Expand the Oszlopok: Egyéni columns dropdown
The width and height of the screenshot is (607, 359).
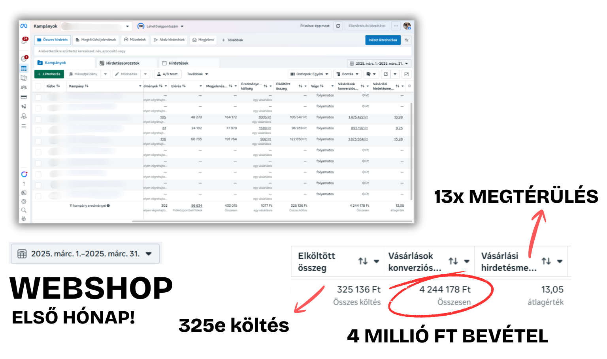tap(309, 74)
